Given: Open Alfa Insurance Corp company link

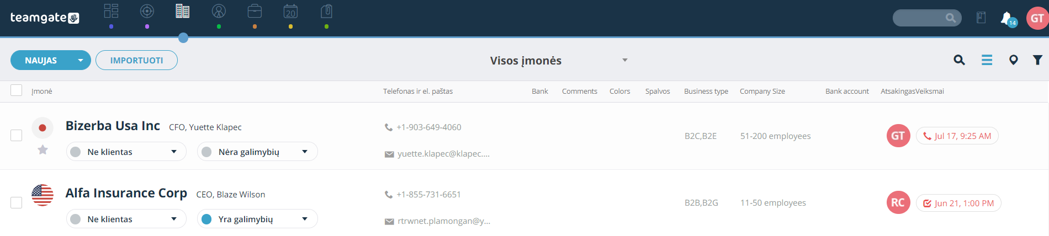Looking at the screenshot, I should [x=126, y=193].
